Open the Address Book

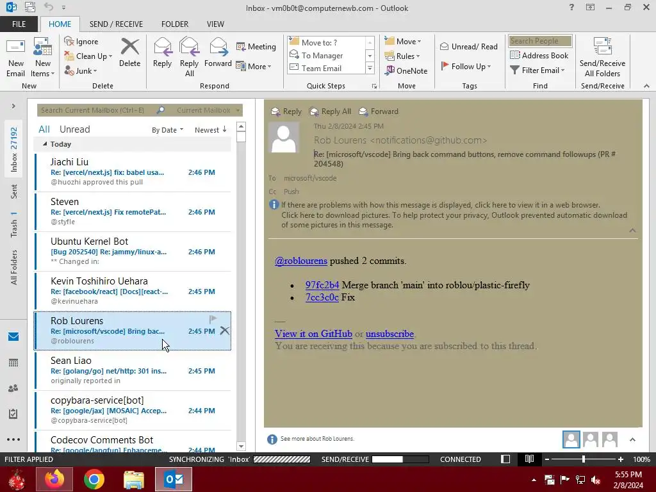click(539, 55)
